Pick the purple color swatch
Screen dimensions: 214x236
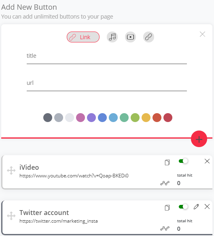tap(91, 118)
